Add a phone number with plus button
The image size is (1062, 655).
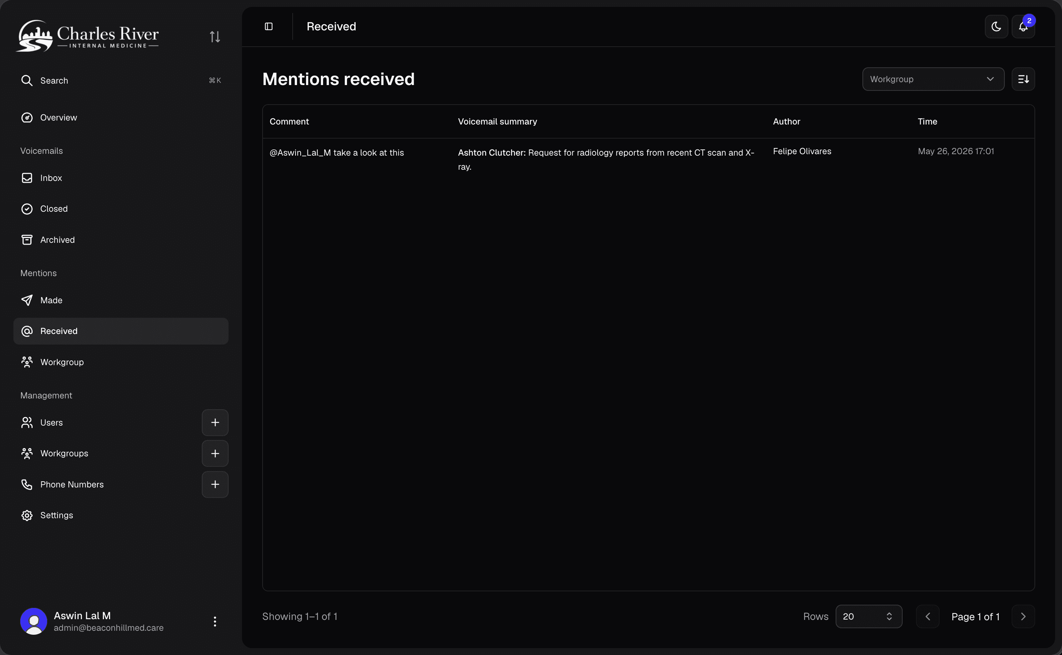(x=215, y=485)
